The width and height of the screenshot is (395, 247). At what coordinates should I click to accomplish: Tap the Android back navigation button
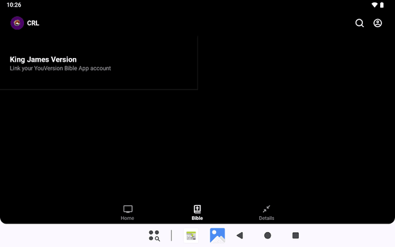pyautogui.click(x=240, y=235)
